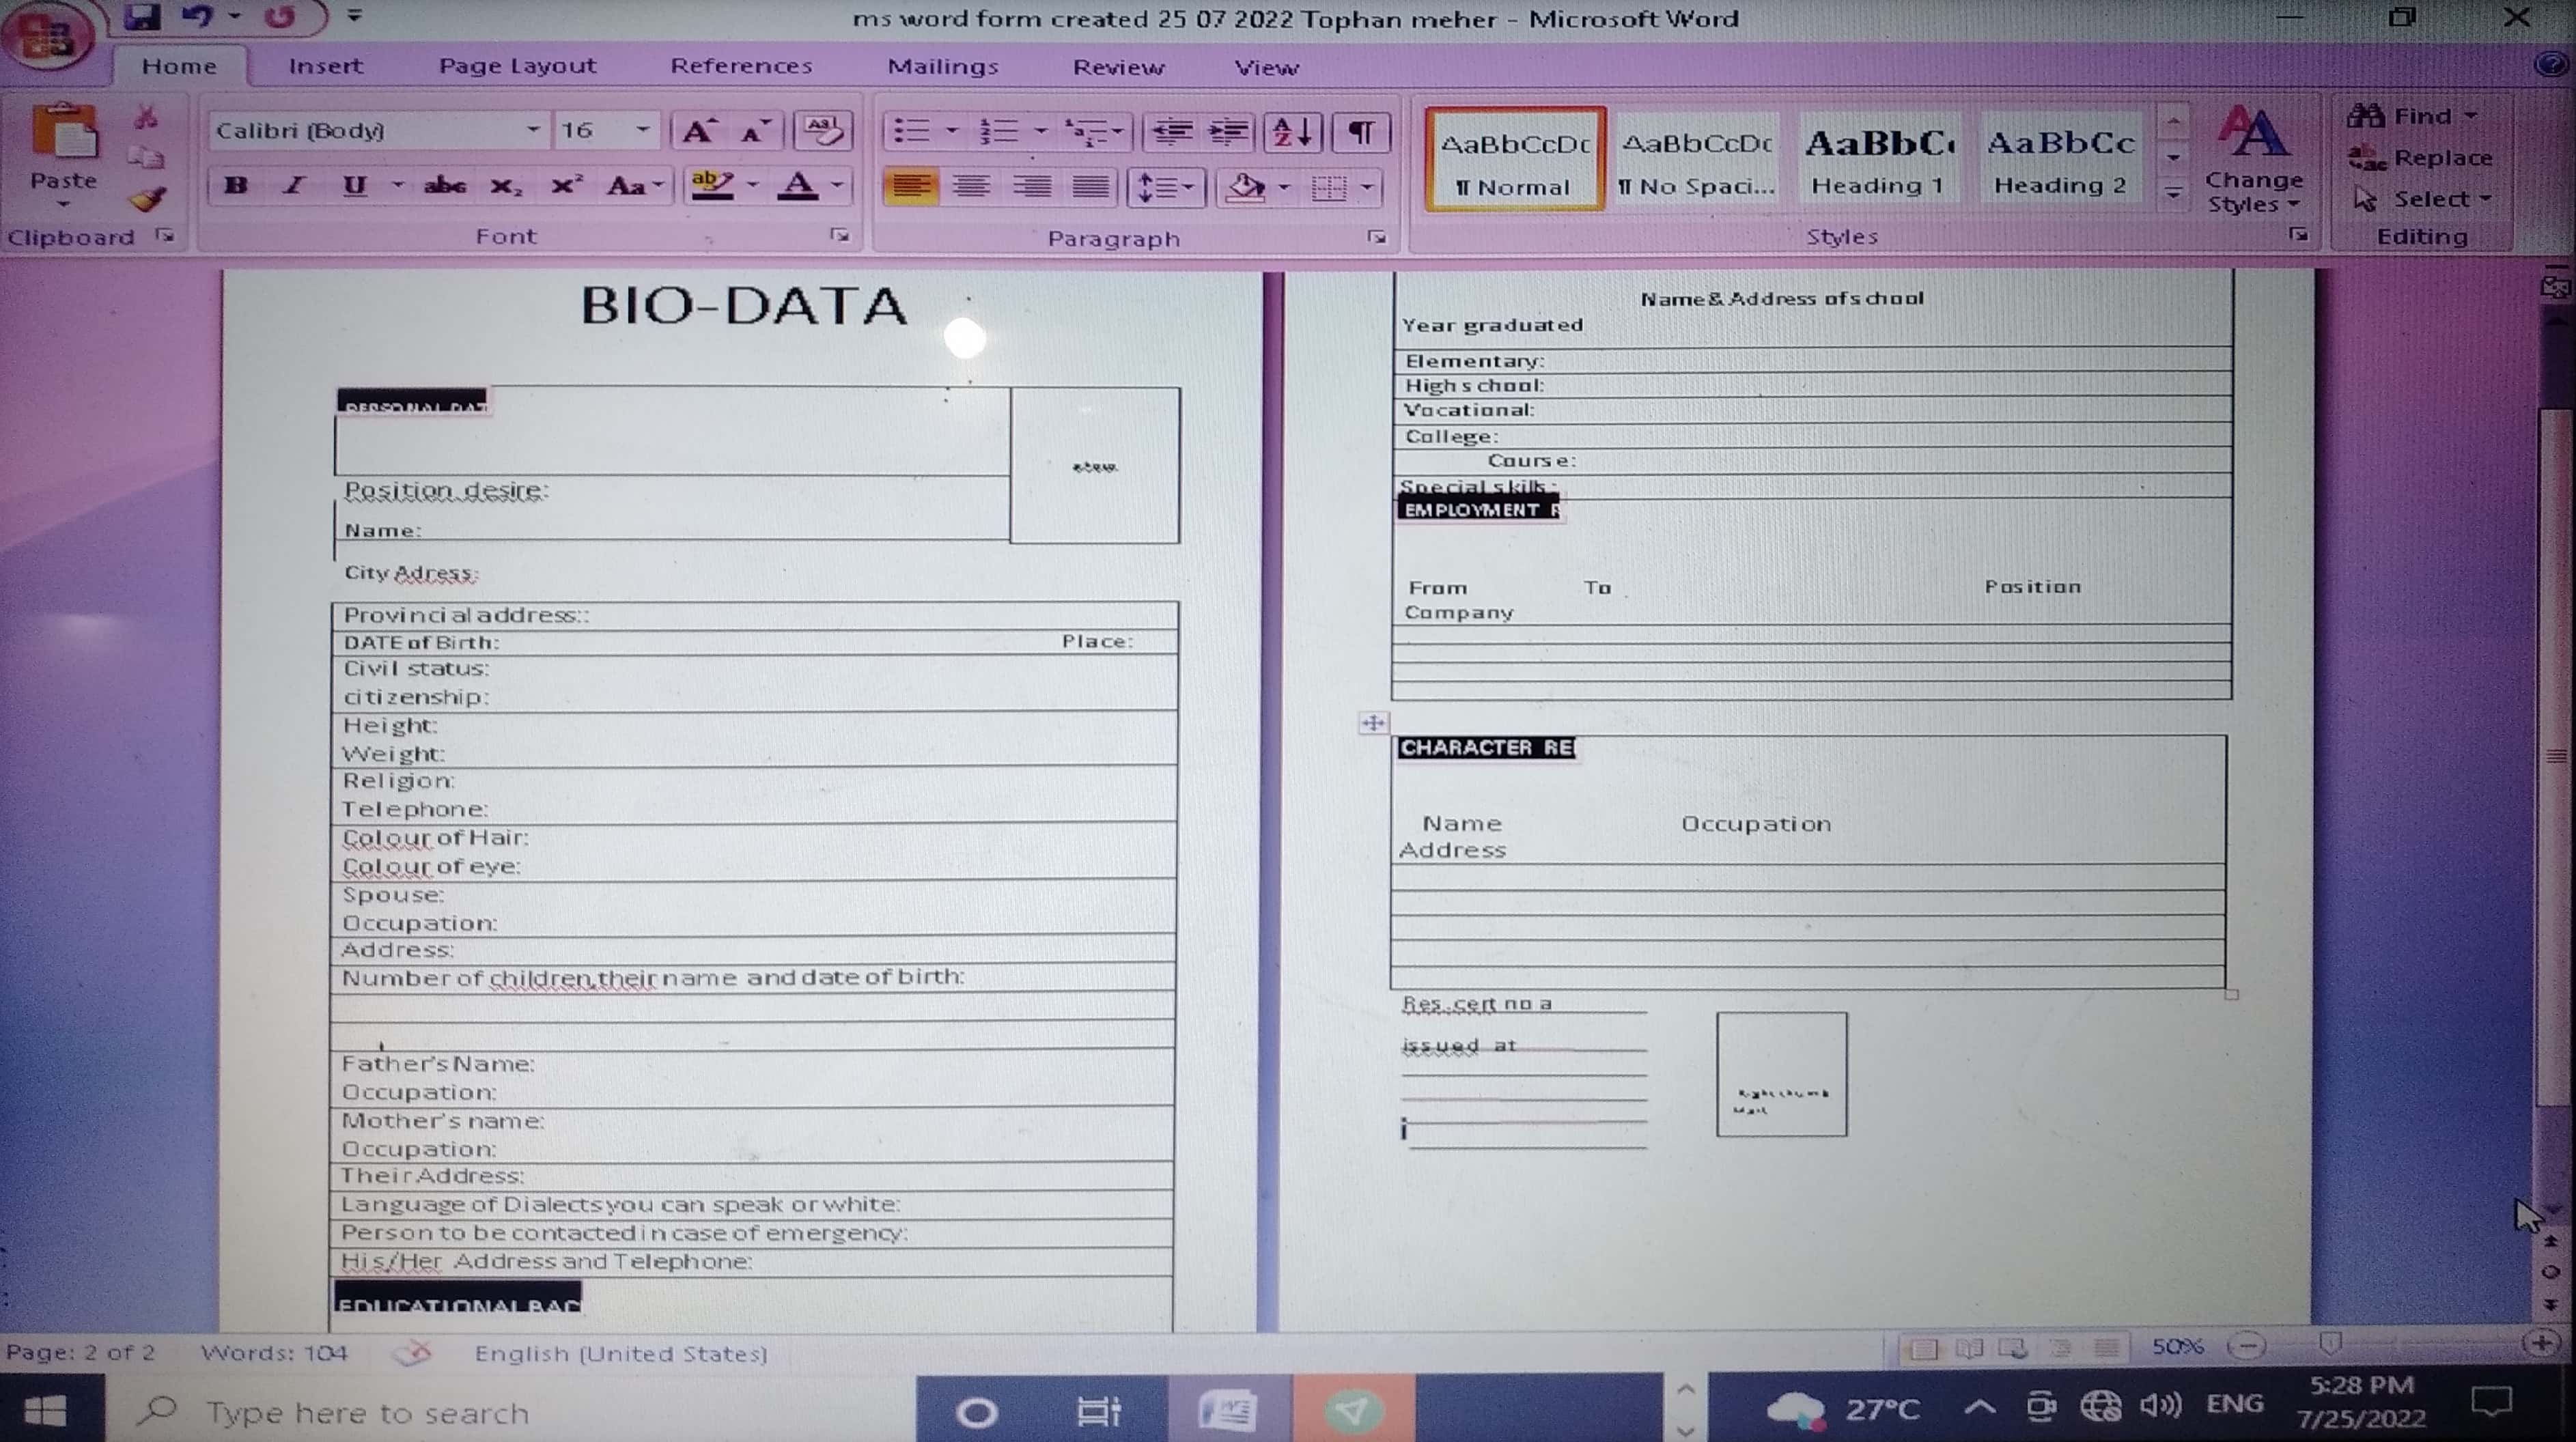Viewport: 2576px width, 1442px height.
Task: Toggle Italic formatting
Action: 293,186
